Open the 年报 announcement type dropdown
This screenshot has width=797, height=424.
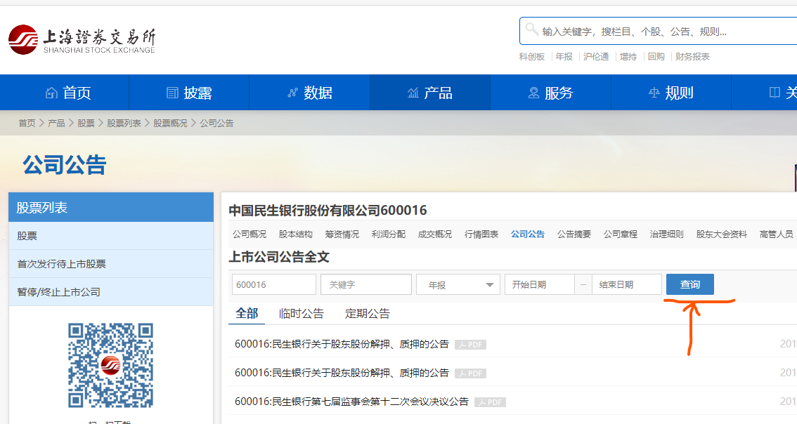click(x=458, y=284)
